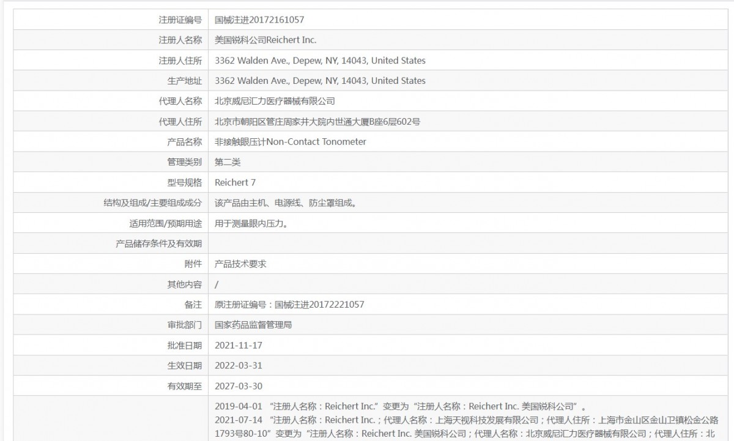Select the category value 第二类
734x441 pixels.
(228, 162)
